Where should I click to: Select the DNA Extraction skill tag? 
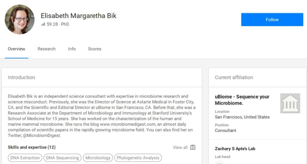click(x=25, y=158)
